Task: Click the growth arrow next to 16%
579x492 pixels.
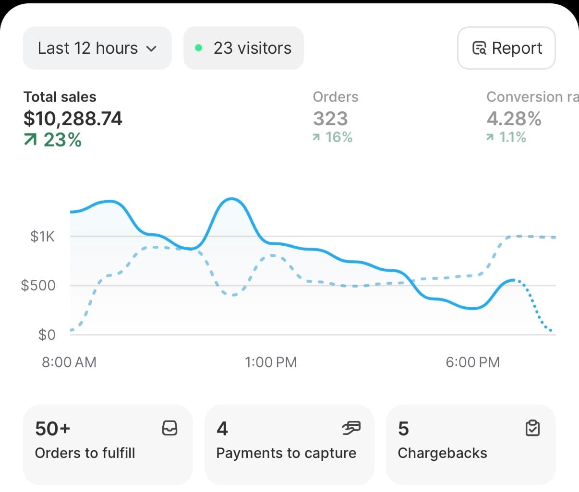Action: tap(315, 138)
